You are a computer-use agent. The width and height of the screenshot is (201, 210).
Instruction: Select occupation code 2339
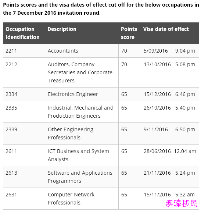(x=11, y=129)
